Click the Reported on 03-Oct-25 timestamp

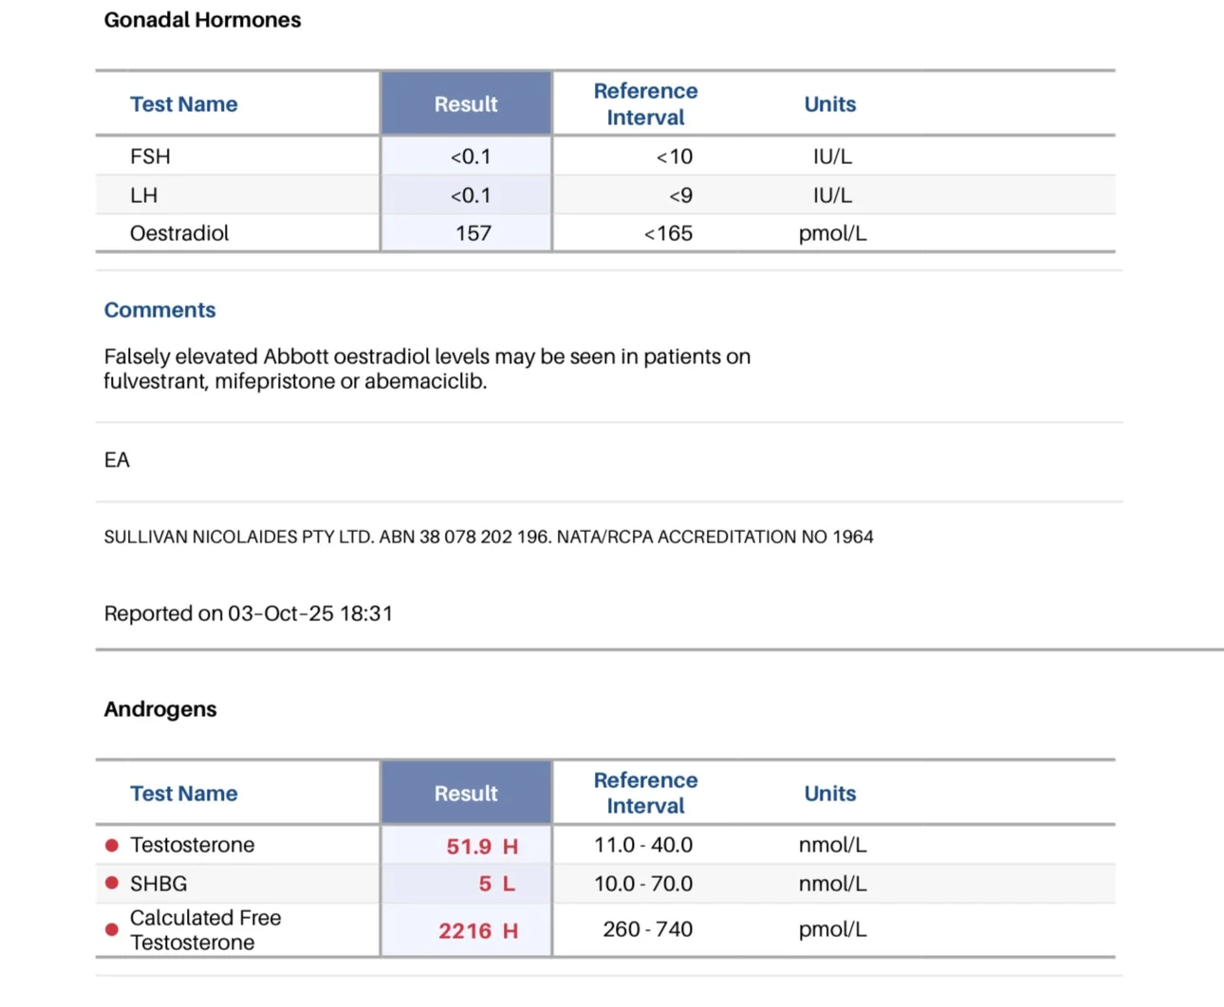249,613
